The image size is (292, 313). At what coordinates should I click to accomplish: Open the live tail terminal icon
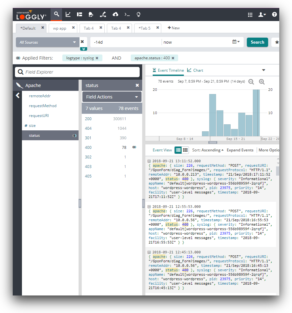127,14
